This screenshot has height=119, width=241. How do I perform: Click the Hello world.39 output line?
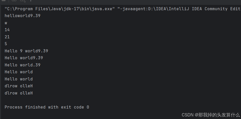(23, 65)
